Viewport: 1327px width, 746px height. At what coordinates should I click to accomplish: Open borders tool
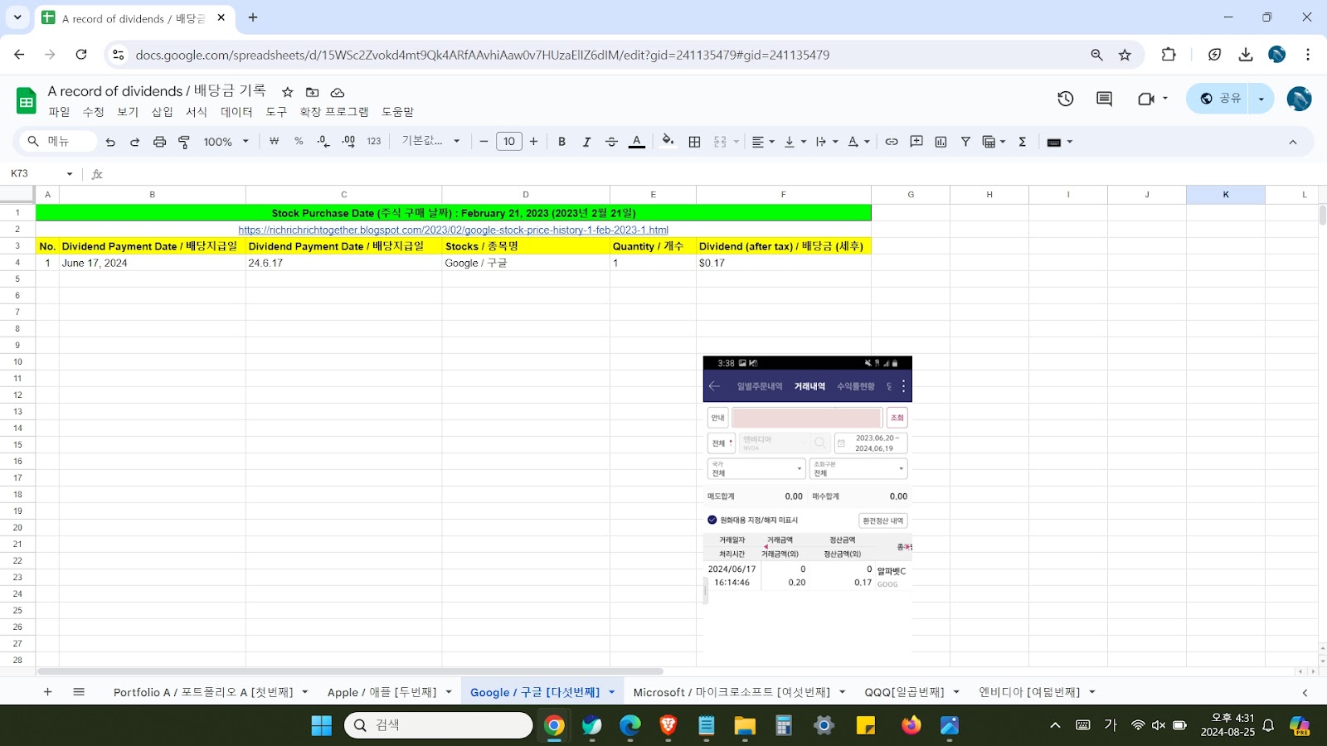point(695,142)
